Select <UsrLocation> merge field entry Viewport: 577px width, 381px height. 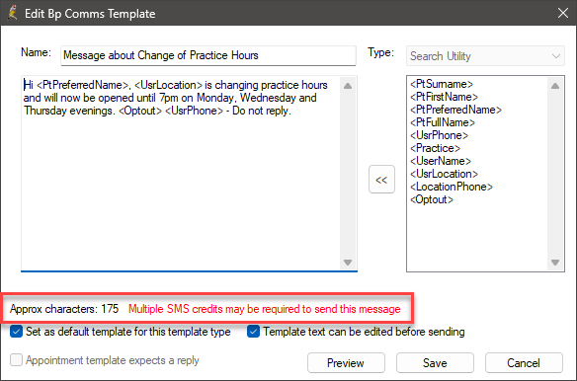pos(445,174)
